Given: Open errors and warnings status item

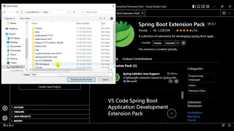Looking at the screenshot, I should (8, 125).
